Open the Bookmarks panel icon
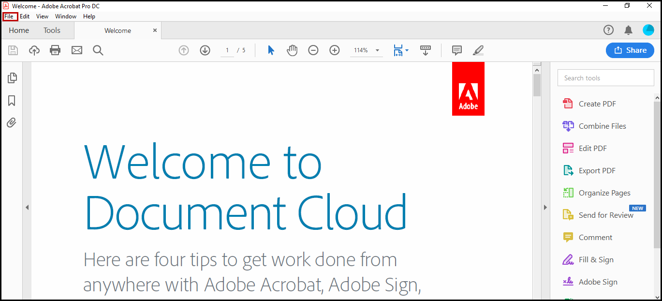The height and width of the screenshot is (301, 662). coord(12,100)
